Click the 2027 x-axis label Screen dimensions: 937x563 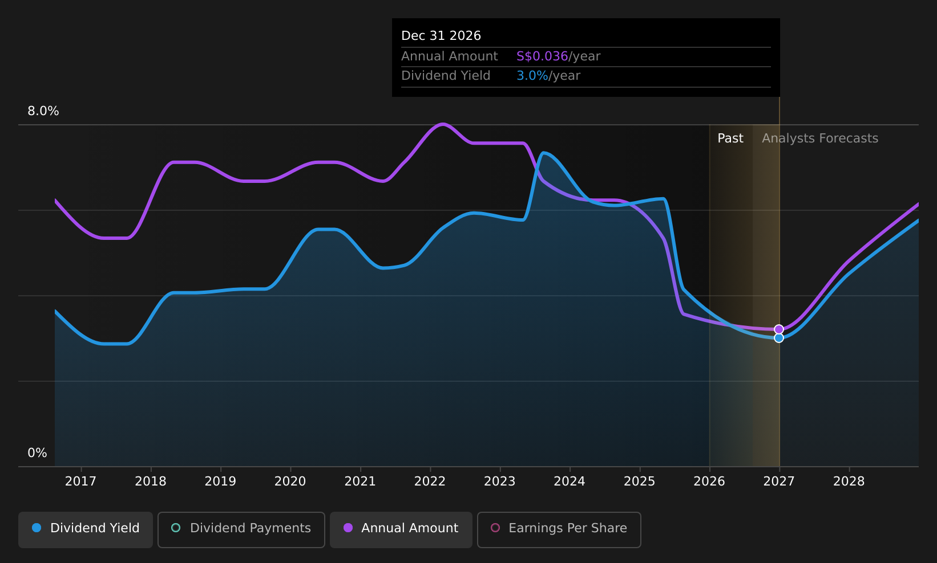tap(779, 482)
